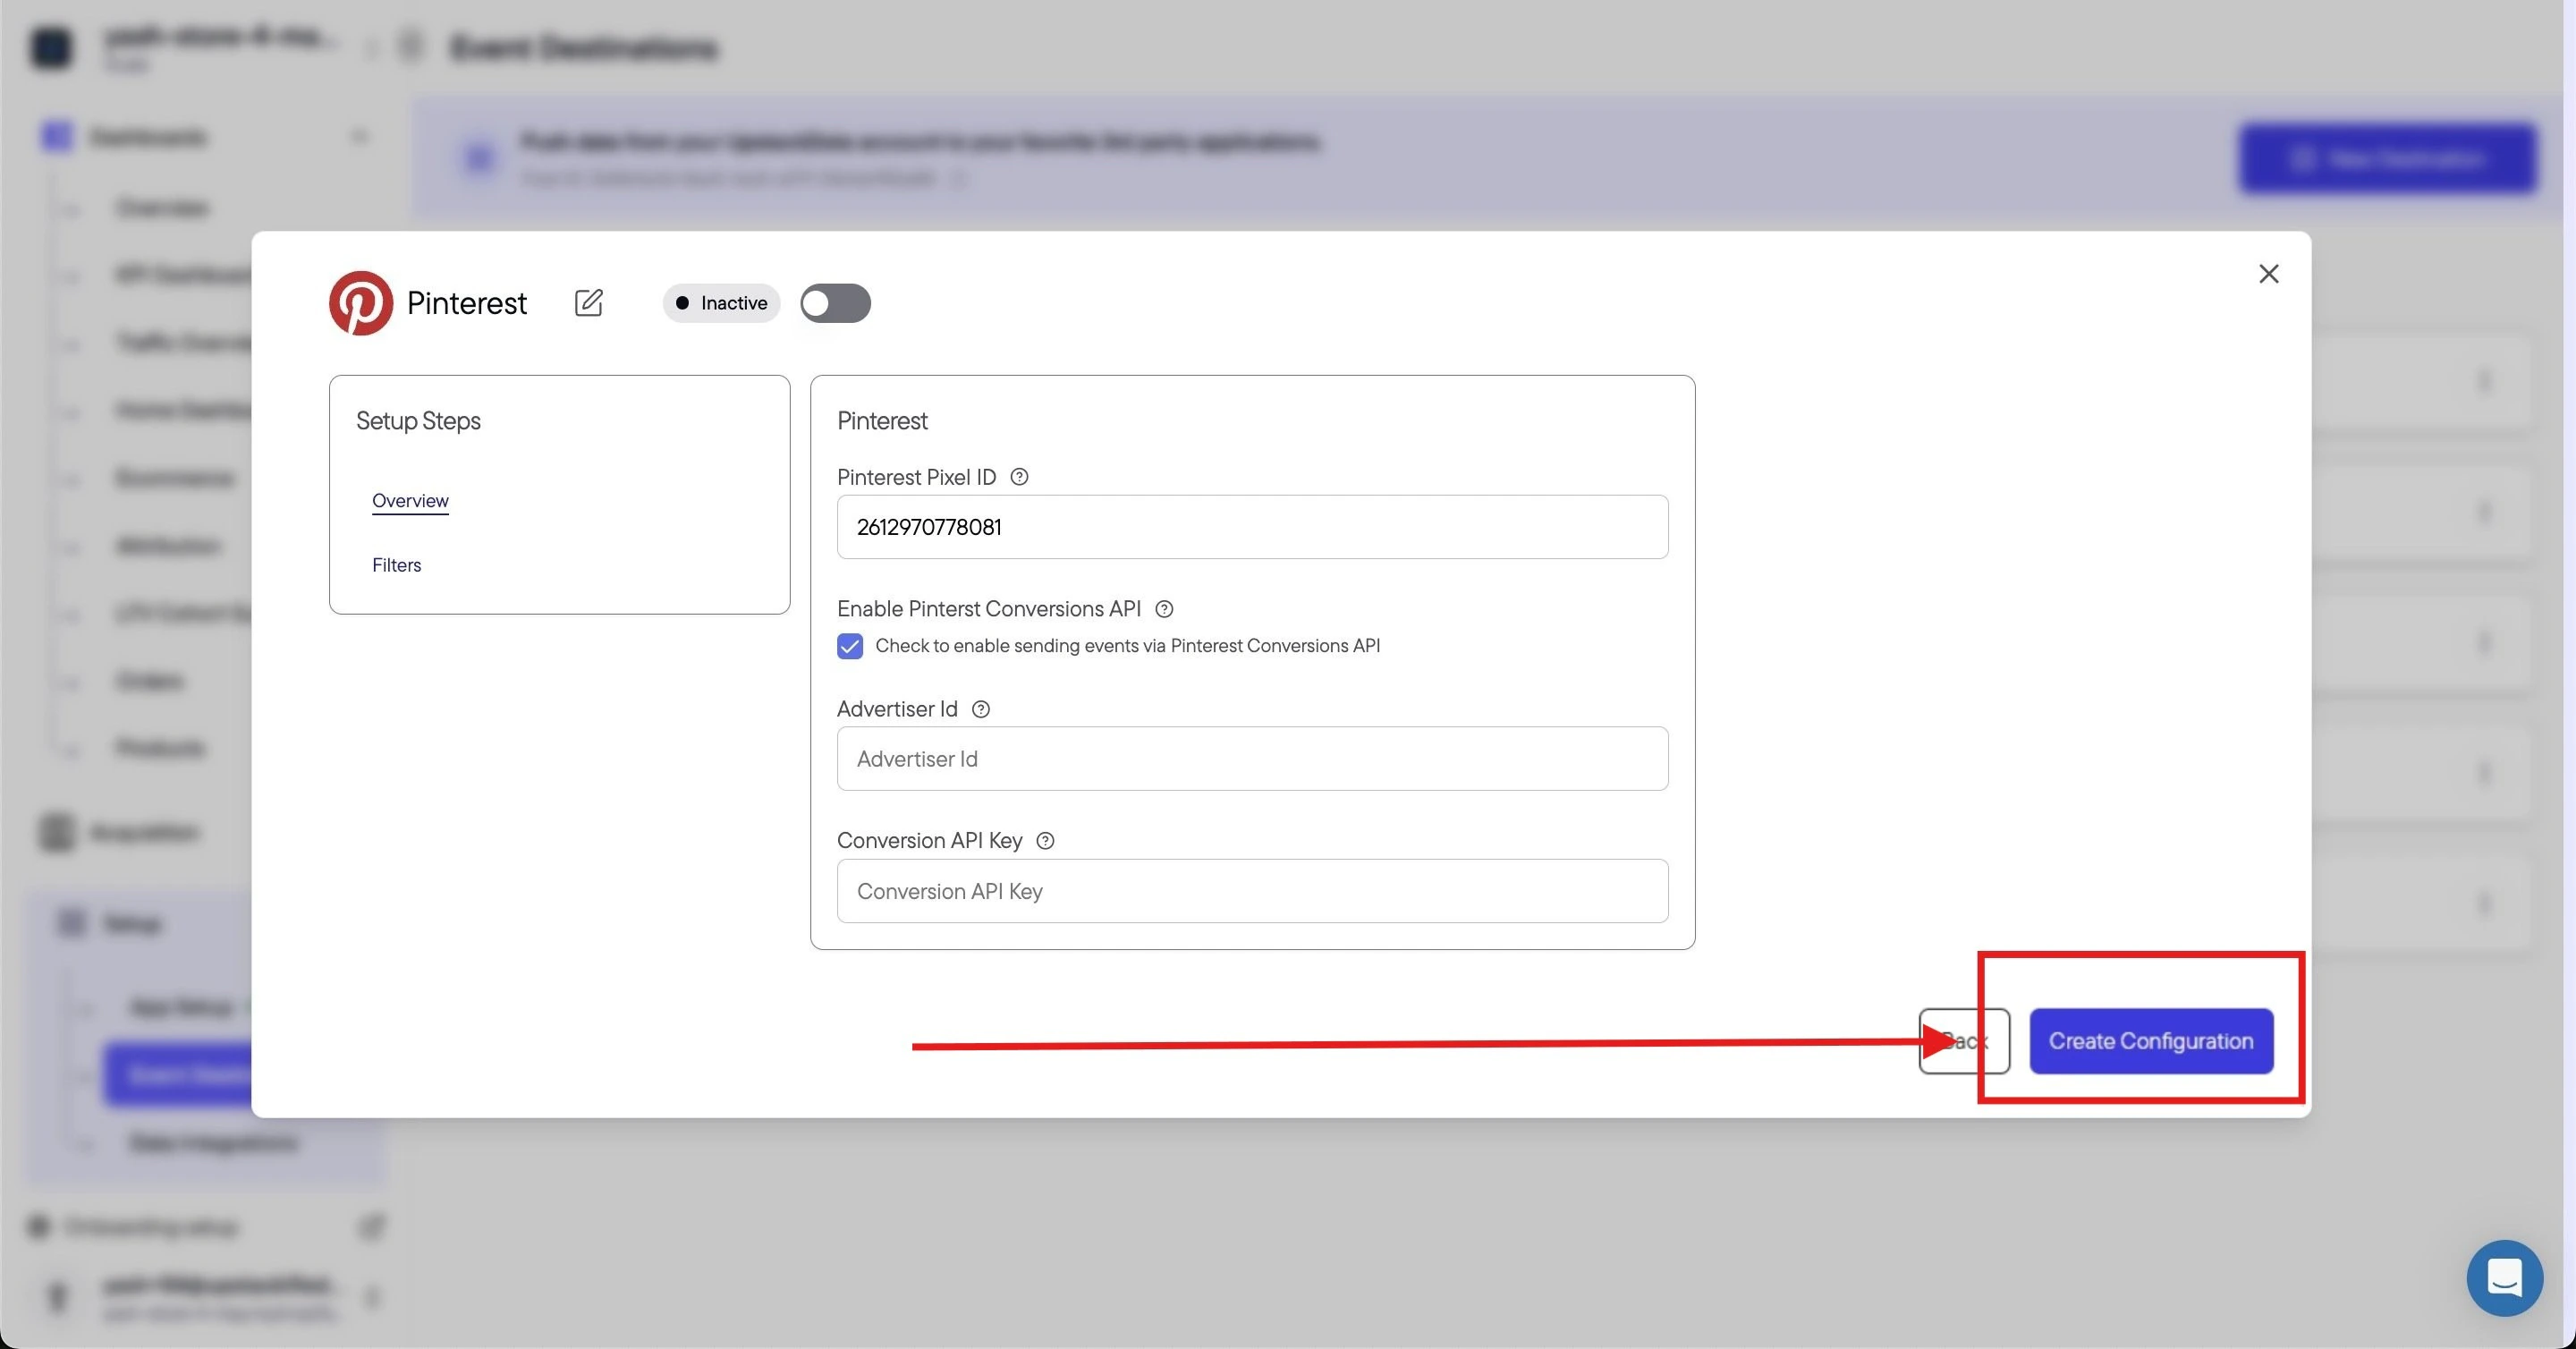Click into the Conversion API Key field
The height and width of the screenshot is (1349, 2576).
1252,891
